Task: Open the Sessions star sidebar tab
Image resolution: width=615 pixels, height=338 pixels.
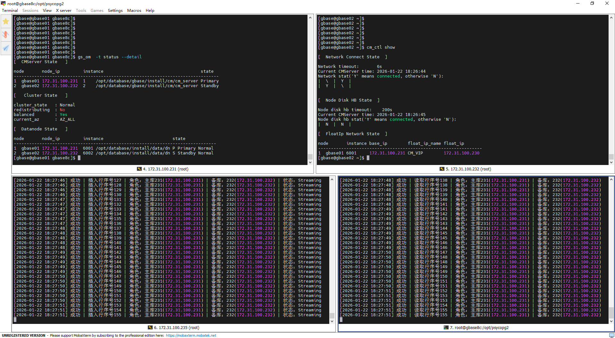Action: coord(6,21)
